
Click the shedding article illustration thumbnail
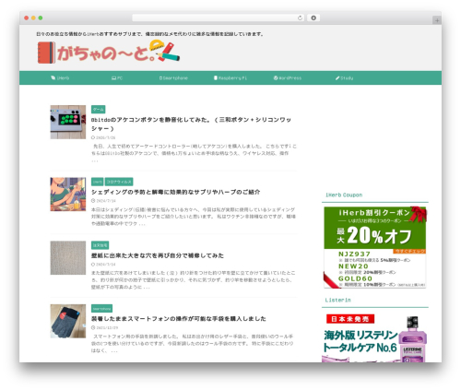pos(68,194)
